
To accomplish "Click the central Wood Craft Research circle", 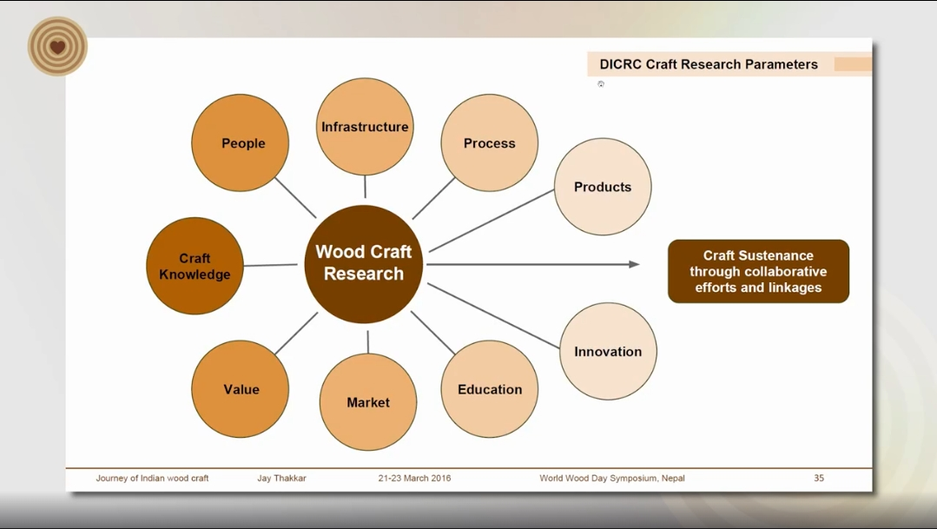I will coord(364,264).
